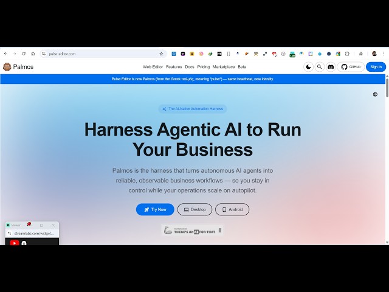
Task: Go to the Pricing page
Action: click(x=204, y=67)
